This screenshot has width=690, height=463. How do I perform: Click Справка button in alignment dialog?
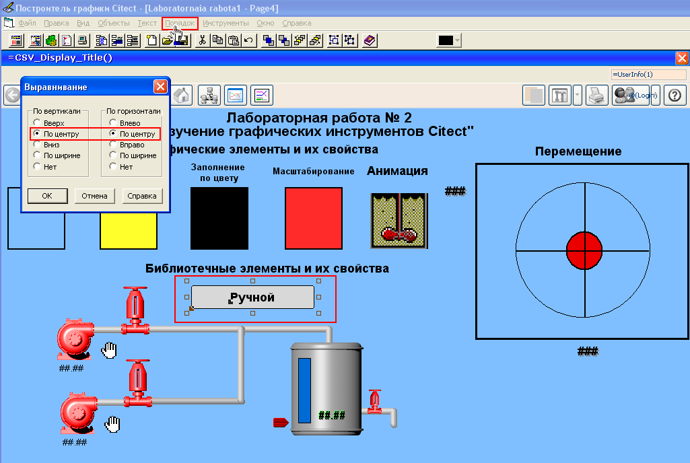tap(141, 196)
